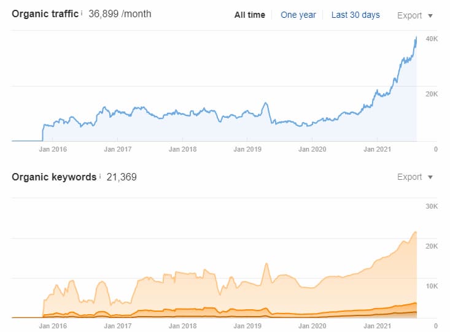Open Export dropdown for Organic traffic

click(x=414, y=15)
